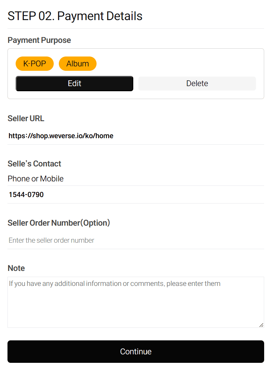Click the Seller Order Number(Option) heading
The height and width of the screenshot is (371, 273).
59,223
